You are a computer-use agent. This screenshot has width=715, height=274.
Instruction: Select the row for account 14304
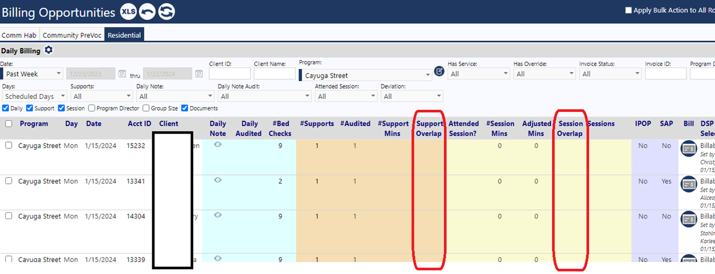click(9, 216)
